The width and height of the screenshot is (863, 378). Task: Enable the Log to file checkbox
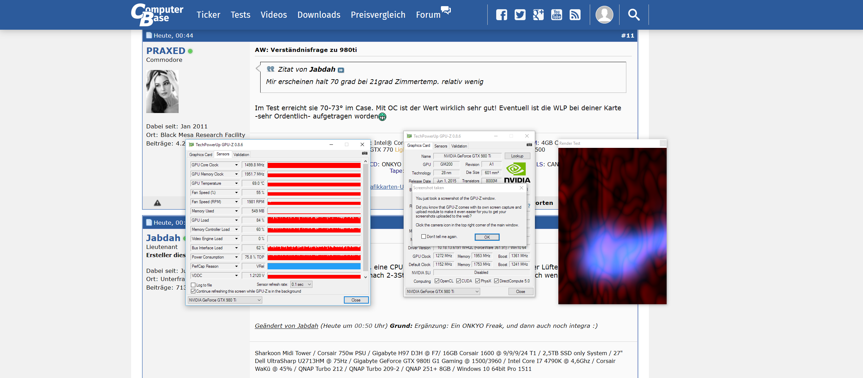coord(193,285)
